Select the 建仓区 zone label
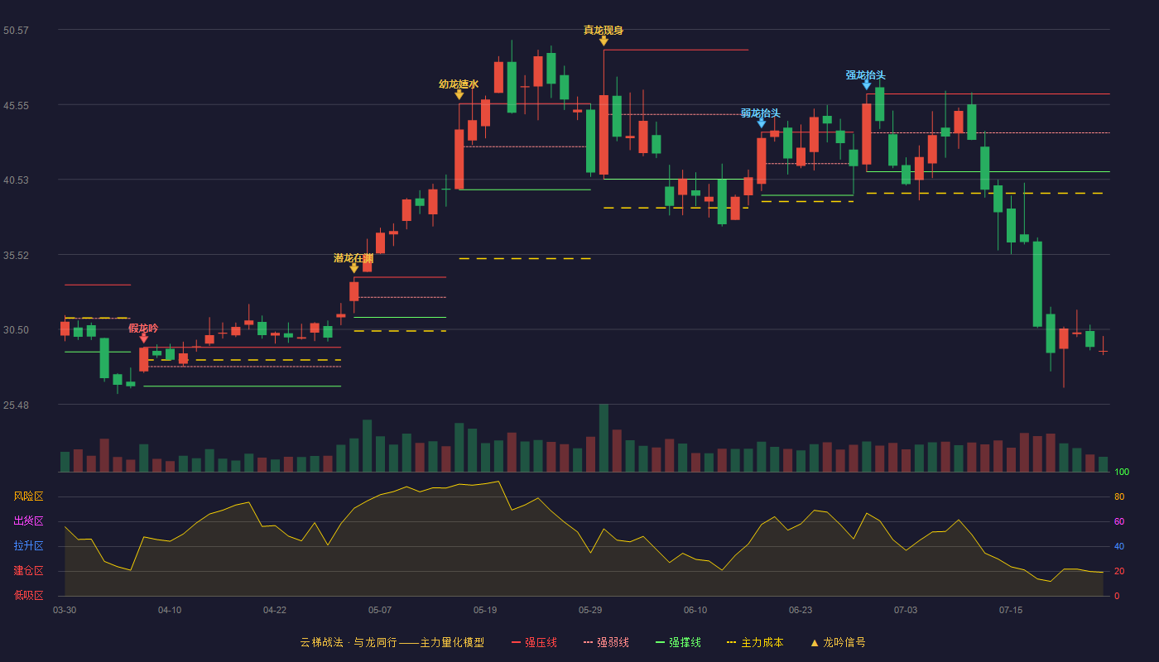The height and width of the screenshot is (662, 1159). point(28,571)
